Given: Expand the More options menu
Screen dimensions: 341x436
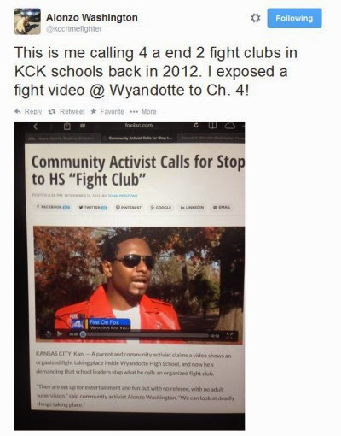Looking at the screenshot, I should tap(143, 111).
